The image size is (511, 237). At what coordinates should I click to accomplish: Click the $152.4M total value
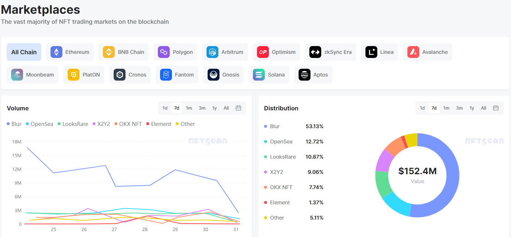pyautogui.click(x=417, y=171)
